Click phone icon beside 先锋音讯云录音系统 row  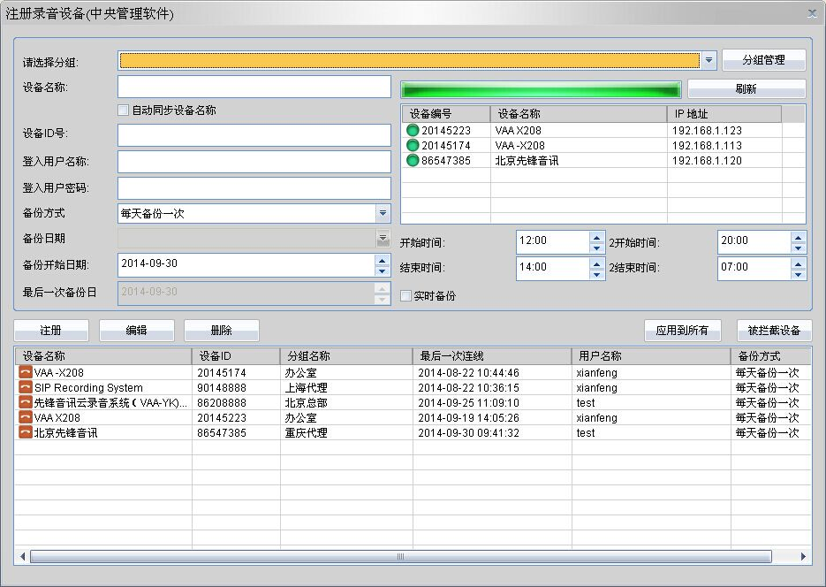25,403
